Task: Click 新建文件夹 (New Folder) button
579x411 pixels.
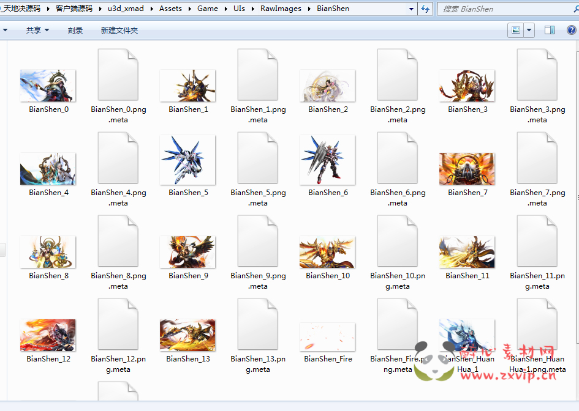Action: coord(119,31)
